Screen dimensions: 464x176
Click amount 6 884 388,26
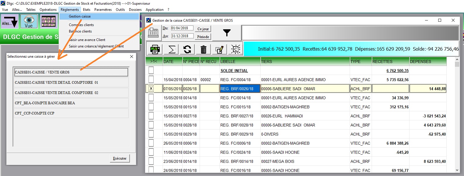(x=397, y=143)
